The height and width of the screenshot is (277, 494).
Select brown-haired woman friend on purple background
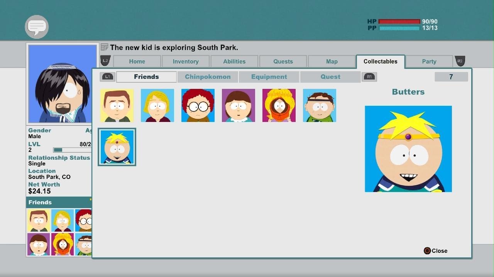pyautogui.click(x=239, y=105)
